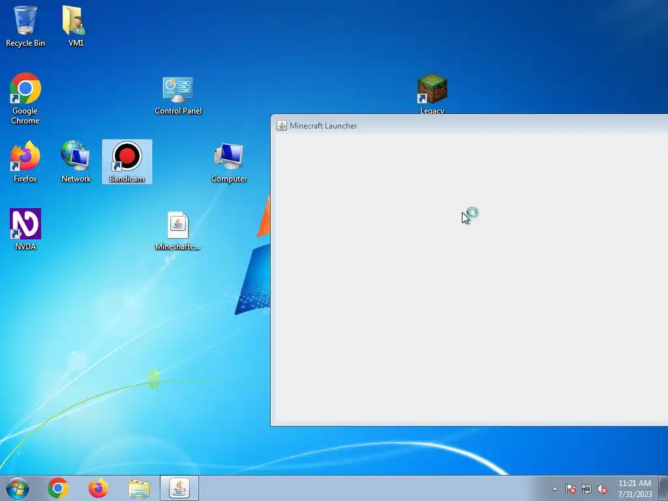Open the clock showing 11:21 AM
Screen dimensions: 668x501
(x=635, y=489)
